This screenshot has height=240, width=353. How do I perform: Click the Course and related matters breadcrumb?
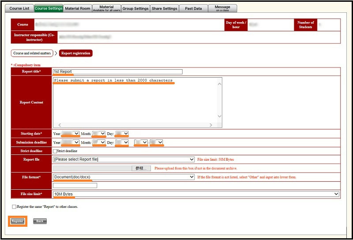click(32, 53)
